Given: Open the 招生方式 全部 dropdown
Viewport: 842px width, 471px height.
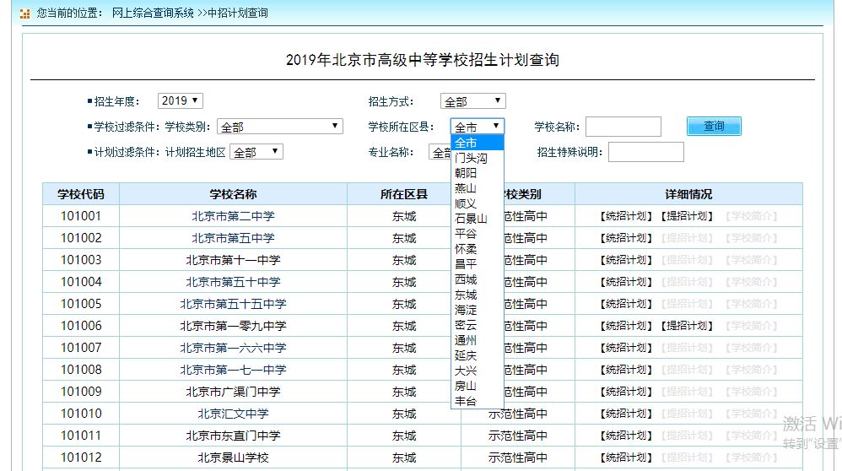Looking at the screenshot, I should 472,101.
